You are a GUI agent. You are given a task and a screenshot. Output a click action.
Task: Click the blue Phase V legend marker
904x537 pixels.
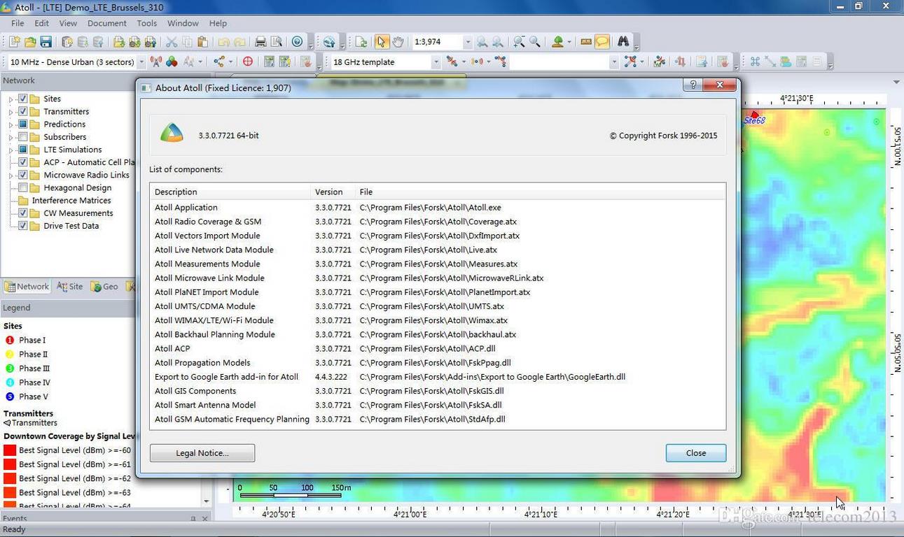tap(10, 396)
